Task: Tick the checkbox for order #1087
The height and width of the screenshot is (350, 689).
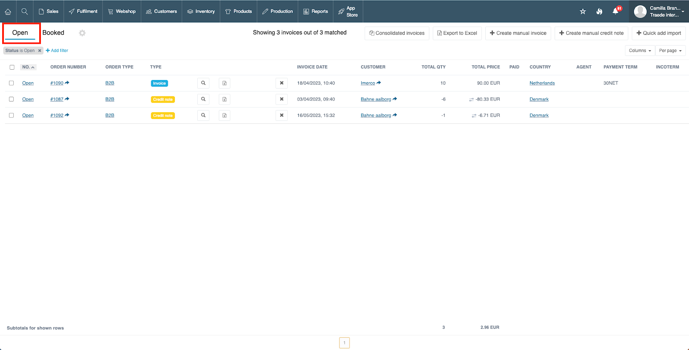Action: coord(12,99)
